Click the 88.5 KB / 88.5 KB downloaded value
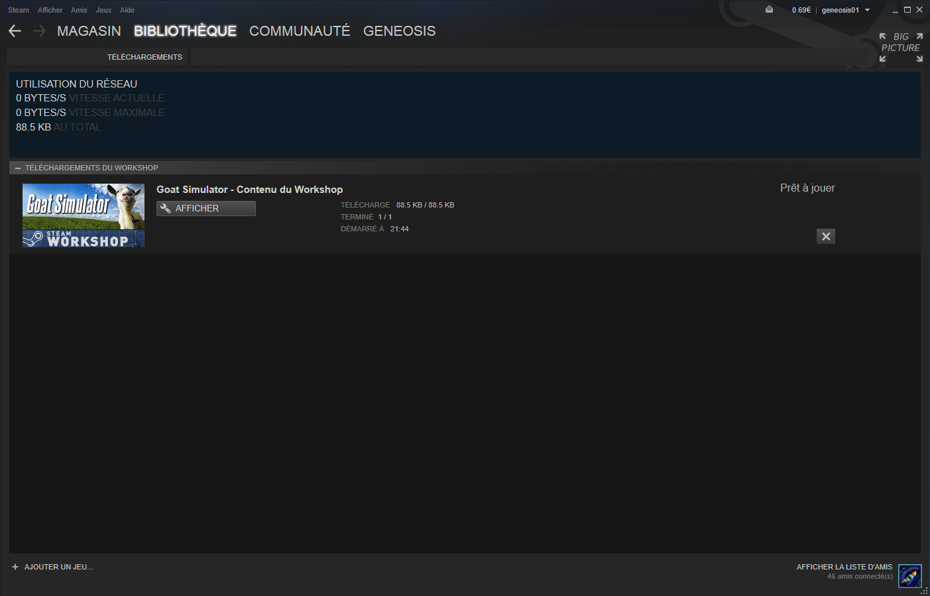The height and width of the screenshot is (596, 930). (x=426, y=205)
